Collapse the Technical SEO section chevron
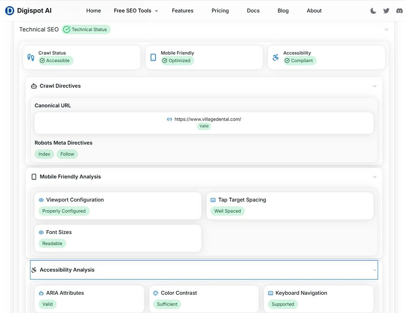This screenshot has width=406, height=313. [x=387, y=30]
